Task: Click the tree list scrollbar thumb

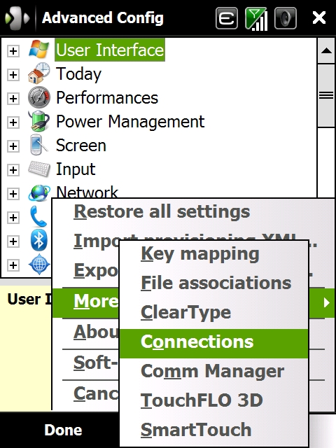Action: click(x=326, y=95)
